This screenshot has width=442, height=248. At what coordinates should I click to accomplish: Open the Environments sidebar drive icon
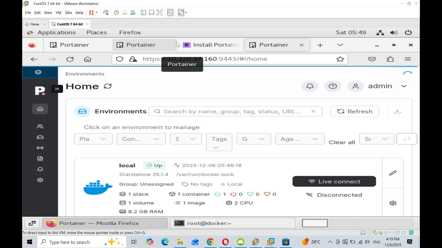(40, 137)
